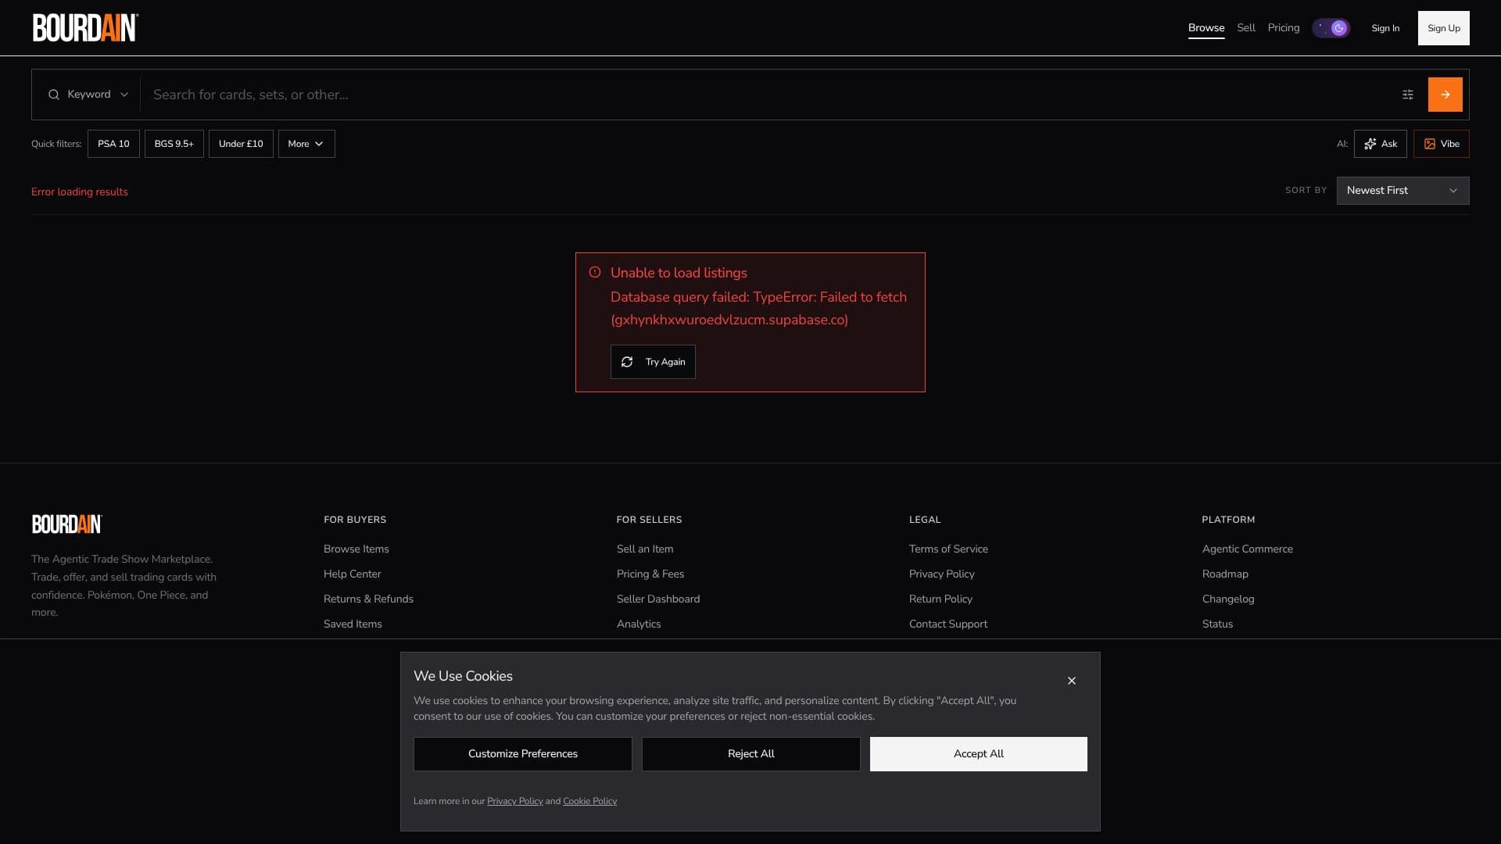The image size is (1501, 844).
Task: Open Agentic Commerce footer link
Action: pos(1248,549)
